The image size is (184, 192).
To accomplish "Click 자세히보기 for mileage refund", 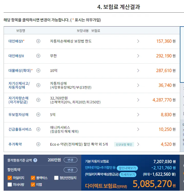I will pyautogui.click(x=128, y=174).
